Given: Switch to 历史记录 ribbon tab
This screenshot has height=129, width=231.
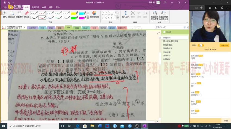Looking at the screenshot, I should [35, 7].
